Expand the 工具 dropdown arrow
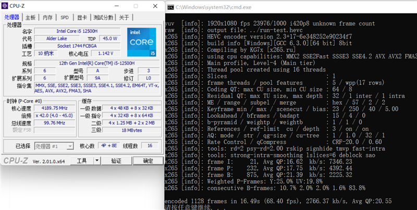Viewport: 417px width, 210px height. [x=97, y=161]
